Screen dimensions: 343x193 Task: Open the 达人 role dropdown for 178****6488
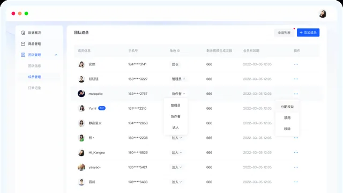point(177,182)
